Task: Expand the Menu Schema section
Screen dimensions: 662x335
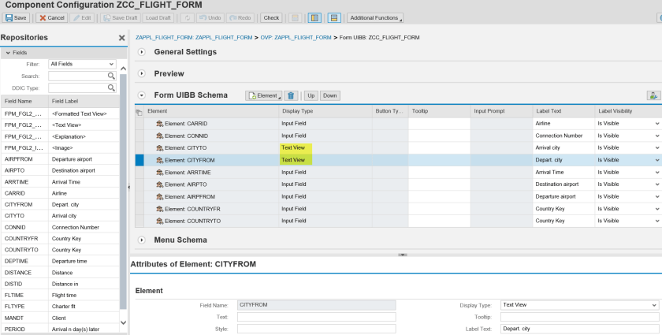Action: pyautogui.click(x=142, y=240)
